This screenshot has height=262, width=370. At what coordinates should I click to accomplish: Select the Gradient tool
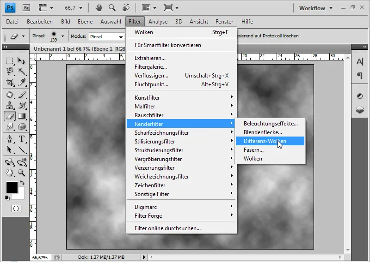point(21,116)
